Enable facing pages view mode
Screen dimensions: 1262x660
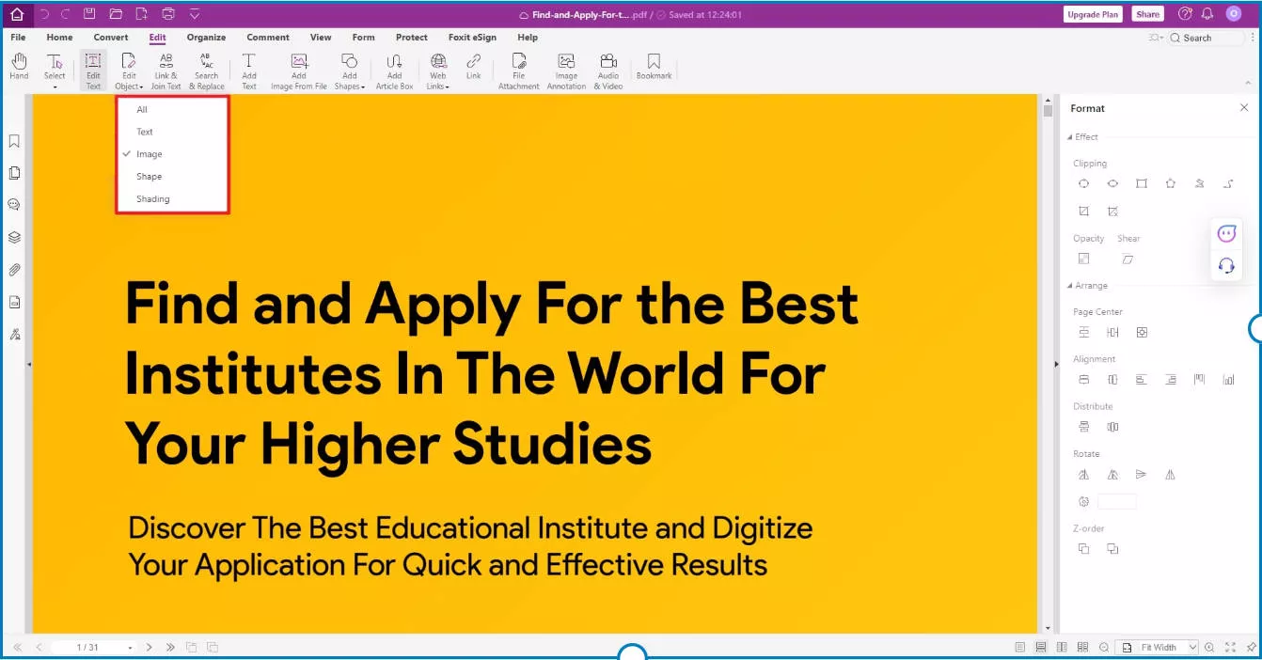pyautogui.click(x=1062, y=647)
